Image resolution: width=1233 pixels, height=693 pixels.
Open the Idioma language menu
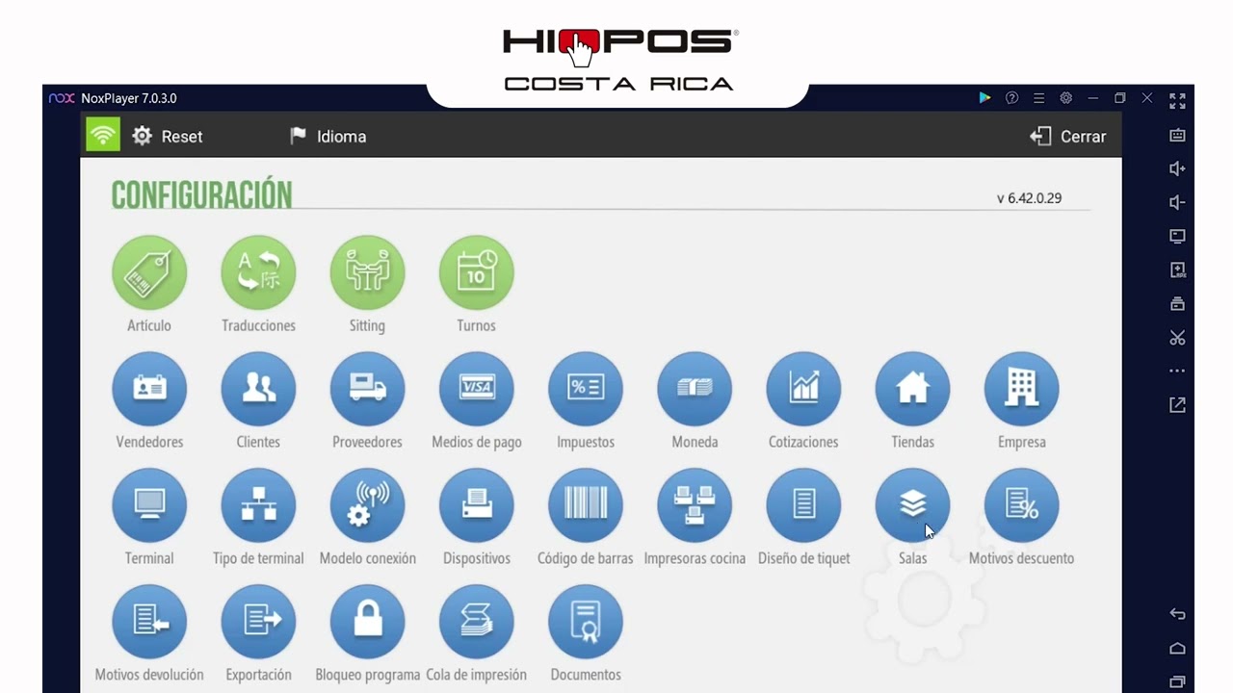click(x=328, y=137)
